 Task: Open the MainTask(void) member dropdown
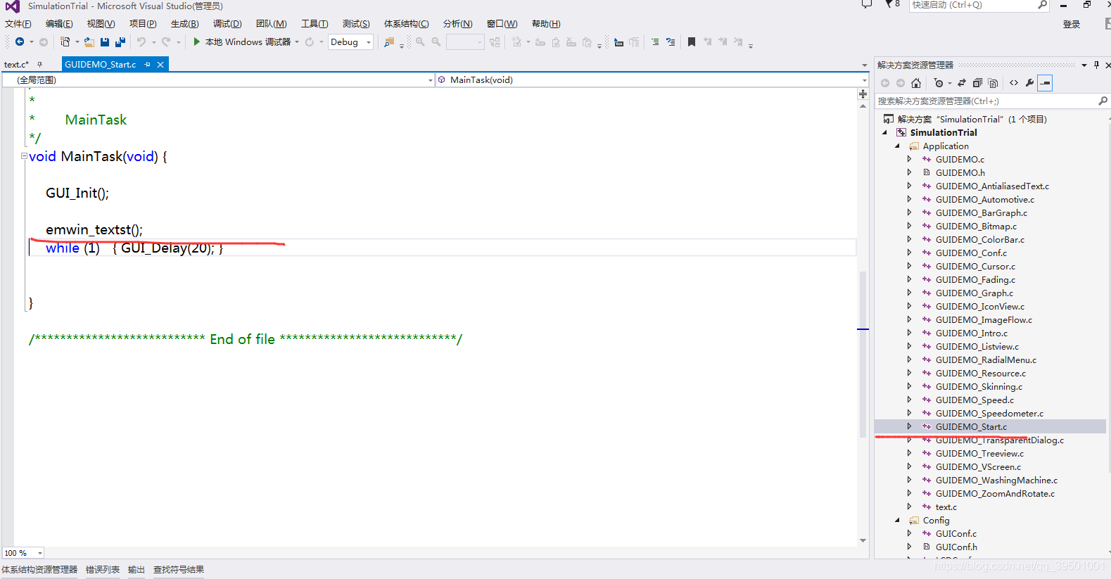click(652, 80)
